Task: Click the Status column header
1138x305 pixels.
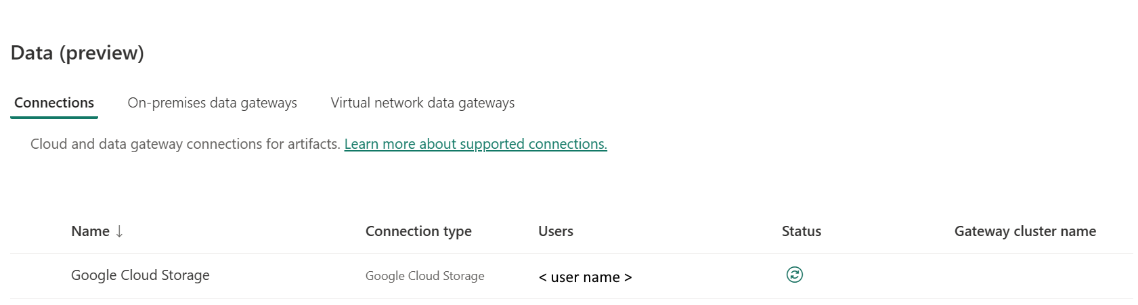Action: [802, 231]
